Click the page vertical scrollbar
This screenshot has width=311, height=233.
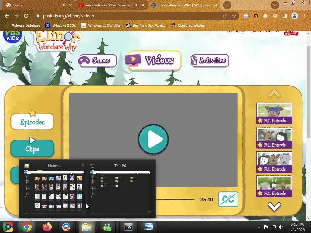pos(309,92)
